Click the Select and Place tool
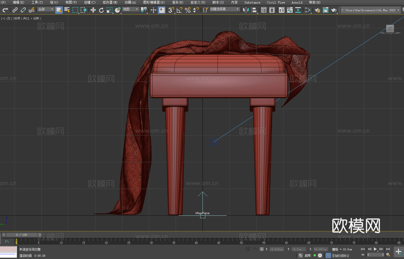The height and width of the screenshot is (259, 404). (118, 10)
